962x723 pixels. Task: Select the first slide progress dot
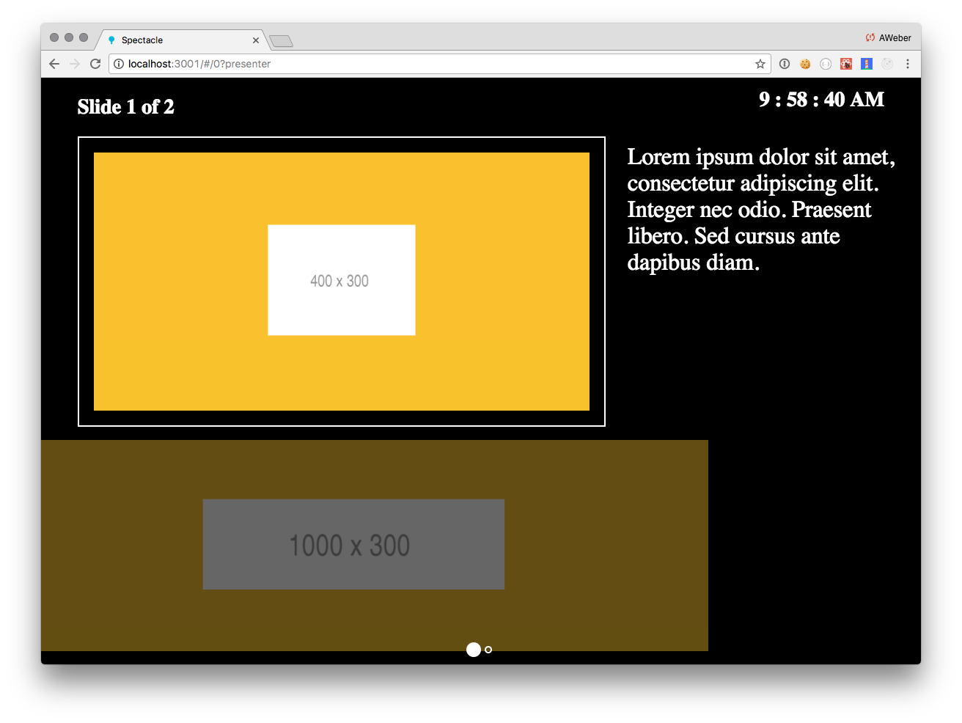tap(474, 650)
